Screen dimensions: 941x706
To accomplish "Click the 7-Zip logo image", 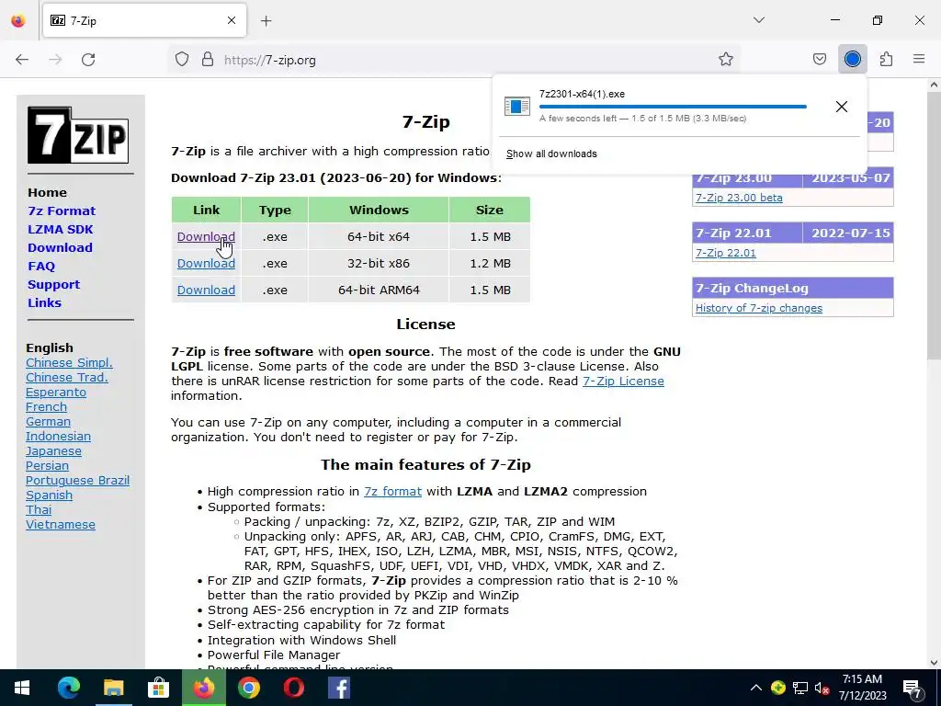I will (78, 135).
